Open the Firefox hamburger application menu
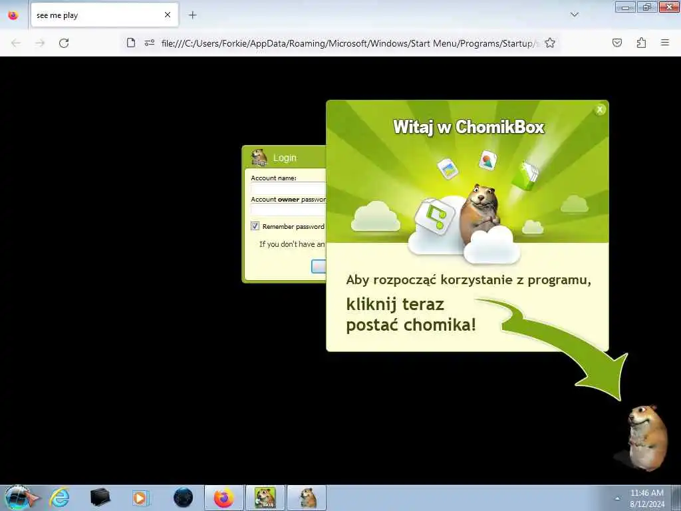681x511 pixels. tap(665, 43)
